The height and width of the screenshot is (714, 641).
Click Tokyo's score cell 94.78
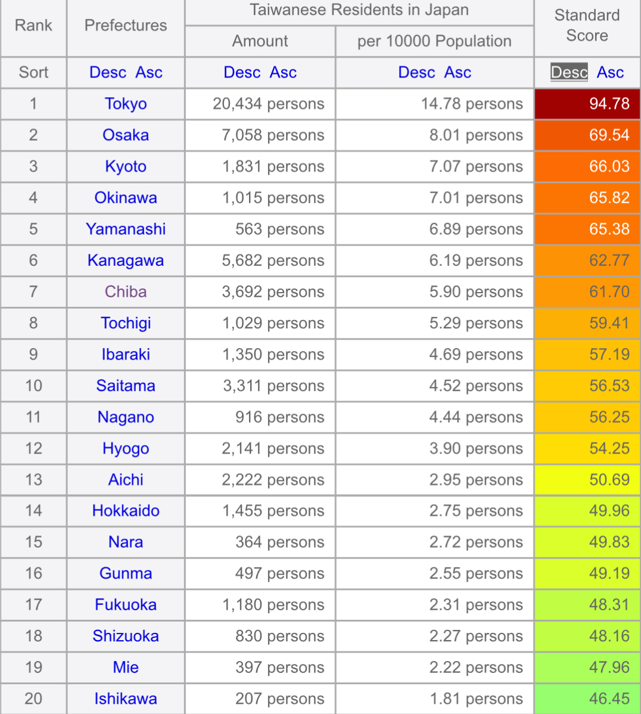click(587, 104)
